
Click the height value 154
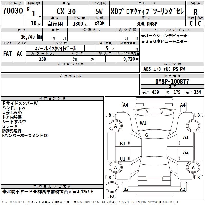pos(197,92)
